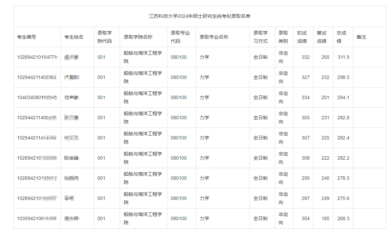The image size is (388, 229).
Task: Select the total score cell 311.9
Action: [343, 57]
